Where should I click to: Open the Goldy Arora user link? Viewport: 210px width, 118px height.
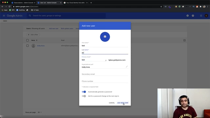[41, 46]
